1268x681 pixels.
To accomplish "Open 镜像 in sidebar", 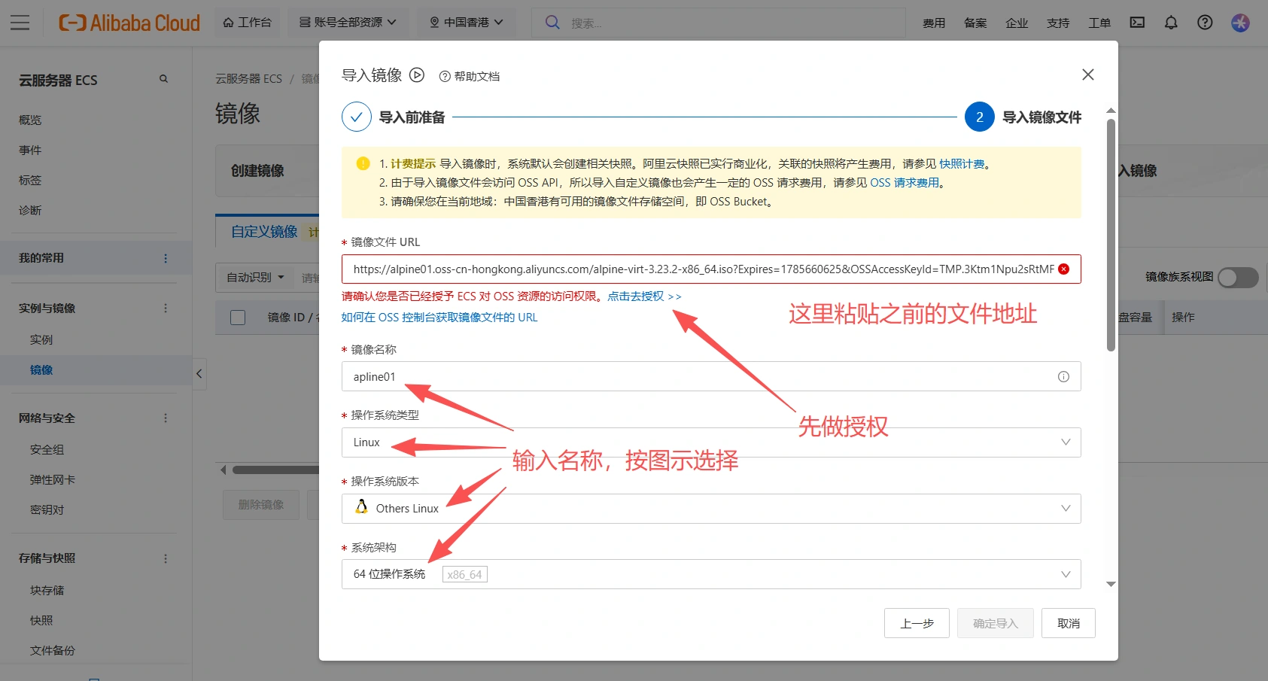I will 41,370.
